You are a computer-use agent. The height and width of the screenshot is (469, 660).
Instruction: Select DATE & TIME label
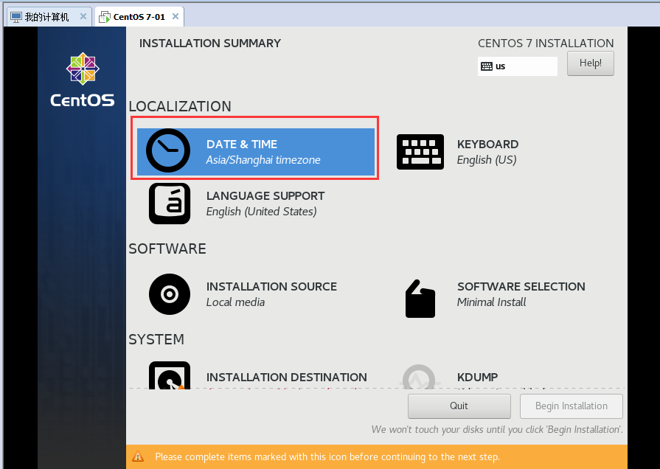click(242, 145)
